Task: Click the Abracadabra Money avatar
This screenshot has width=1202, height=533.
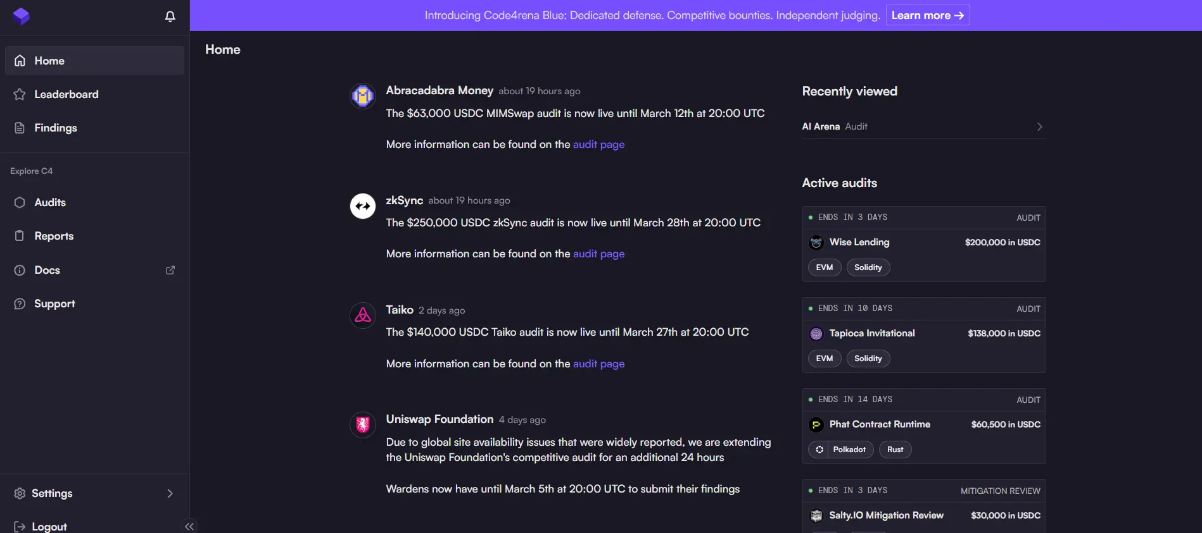Action: pyautogui.click(x=363, y=96)
